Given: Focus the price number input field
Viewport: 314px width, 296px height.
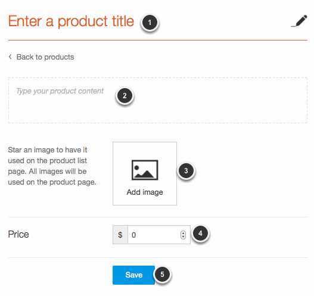Looking at the screenshot, I should [x=154, y=235].
